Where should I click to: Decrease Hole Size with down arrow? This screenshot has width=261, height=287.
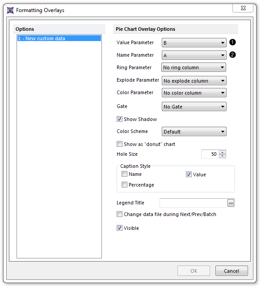[222, 156]
